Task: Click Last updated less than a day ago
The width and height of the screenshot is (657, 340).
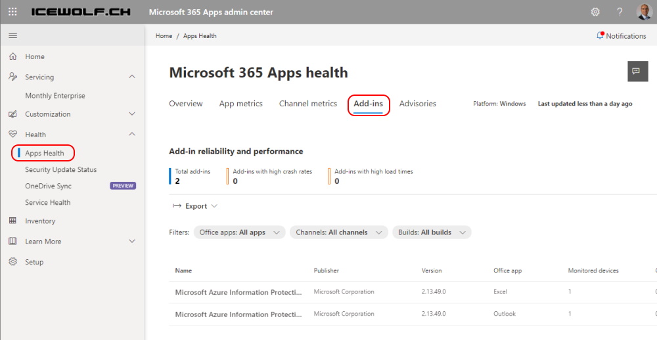Action: [x=585, y=104]
